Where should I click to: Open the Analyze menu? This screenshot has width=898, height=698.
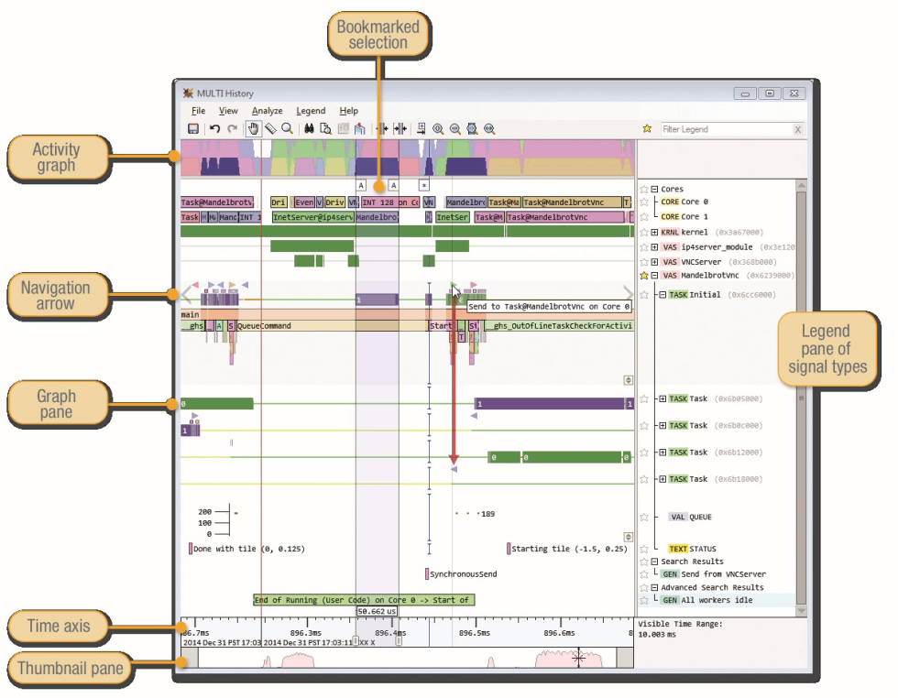point(267,111)
